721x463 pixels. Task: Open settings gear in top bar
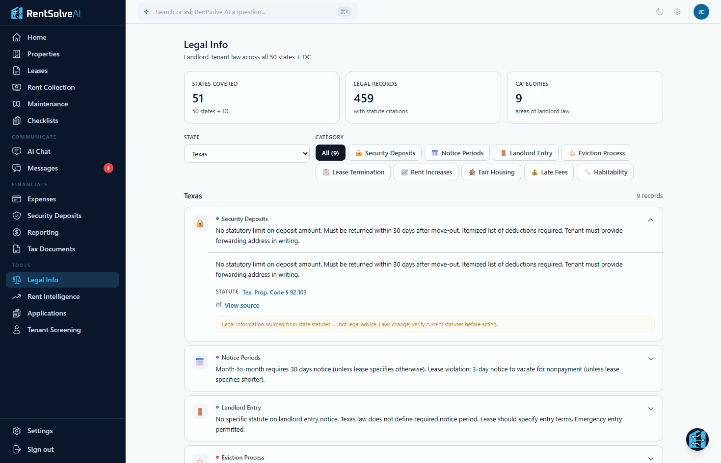click(677, 12)
